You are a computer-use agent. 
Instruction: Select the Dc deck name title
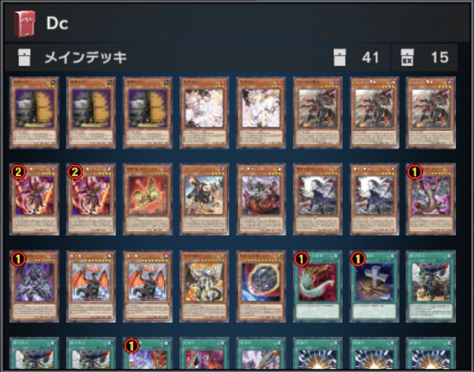tap(57, 23)
